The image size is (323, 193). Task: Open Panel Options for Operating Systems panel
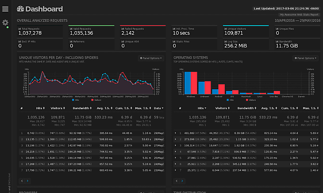[x=305, y=58]
